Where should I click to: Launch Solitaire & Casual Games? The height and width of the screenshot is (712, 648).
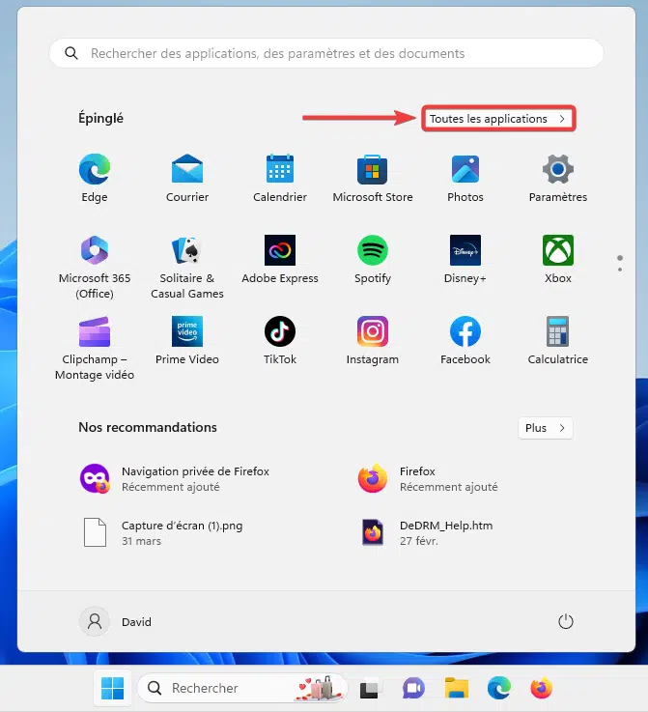pos(187,267)
